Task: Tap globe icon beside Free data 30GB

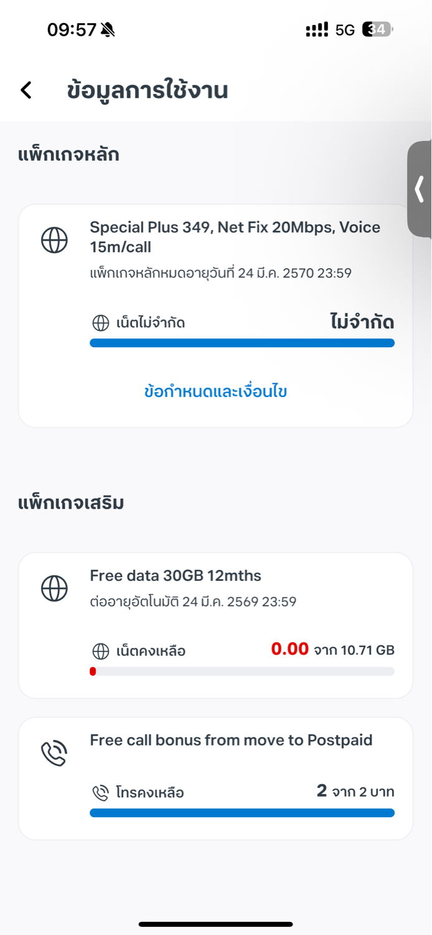Action: click(x=54, y=588)
